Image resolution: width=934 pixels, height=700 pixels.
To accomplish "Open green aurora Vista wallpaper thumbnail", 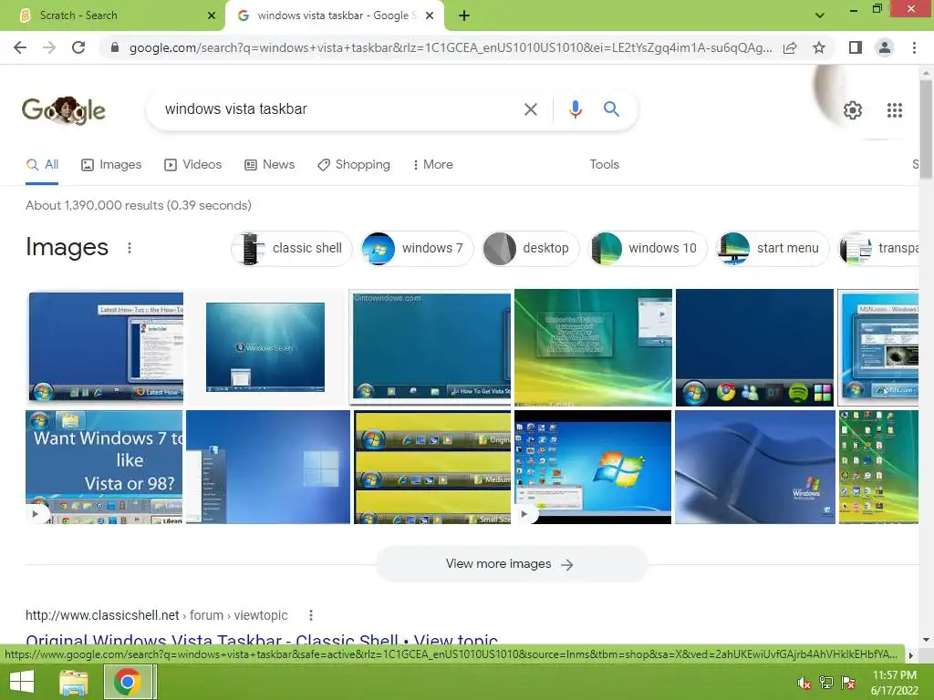I will coord(593,347).
